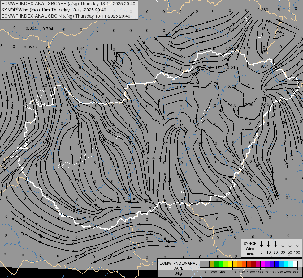Click the 'J/kg' unit label in legend
This screenshot has height=278, width=303.
click(178, 273)
